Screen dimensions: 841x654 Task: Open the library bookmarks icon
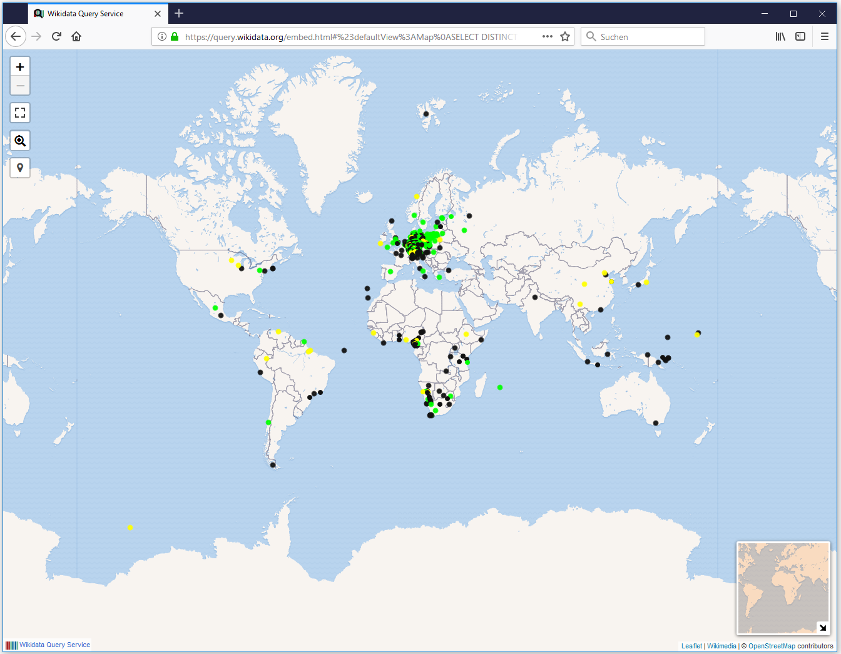[780, 36]
